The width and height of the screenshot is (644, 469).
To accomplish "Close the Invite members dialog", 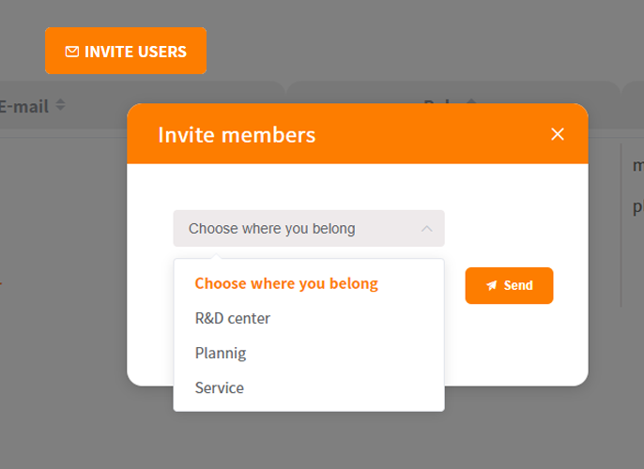I will point(558,134).
